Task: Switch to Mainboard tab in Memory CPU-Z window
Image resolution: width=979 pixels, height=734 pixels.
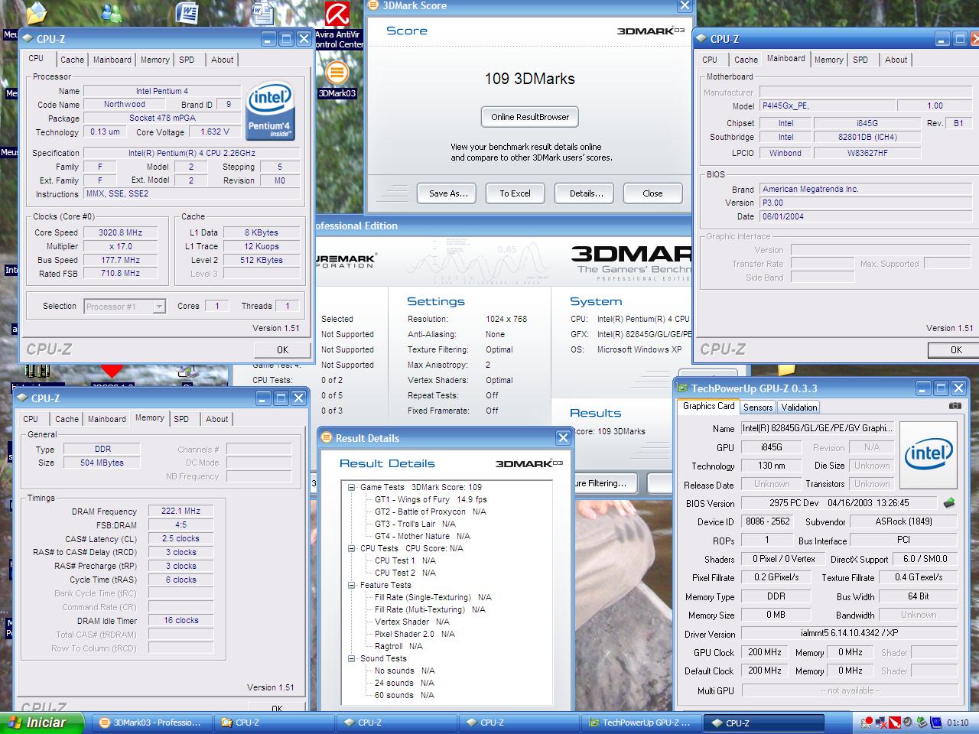Action: tap(107, 419)
